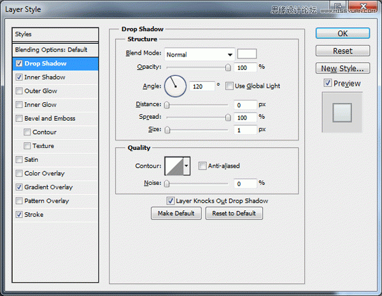The image size is (382, 296).
Task: Check the Texture sub-option box
Action: pos(27,146)
